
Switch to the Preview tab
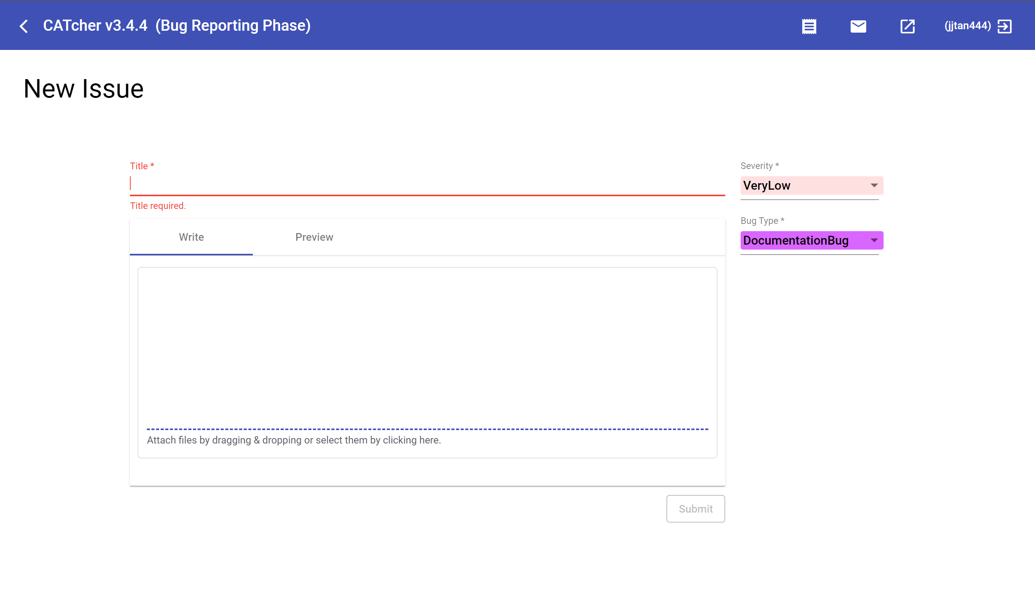(x=314, y=237)
